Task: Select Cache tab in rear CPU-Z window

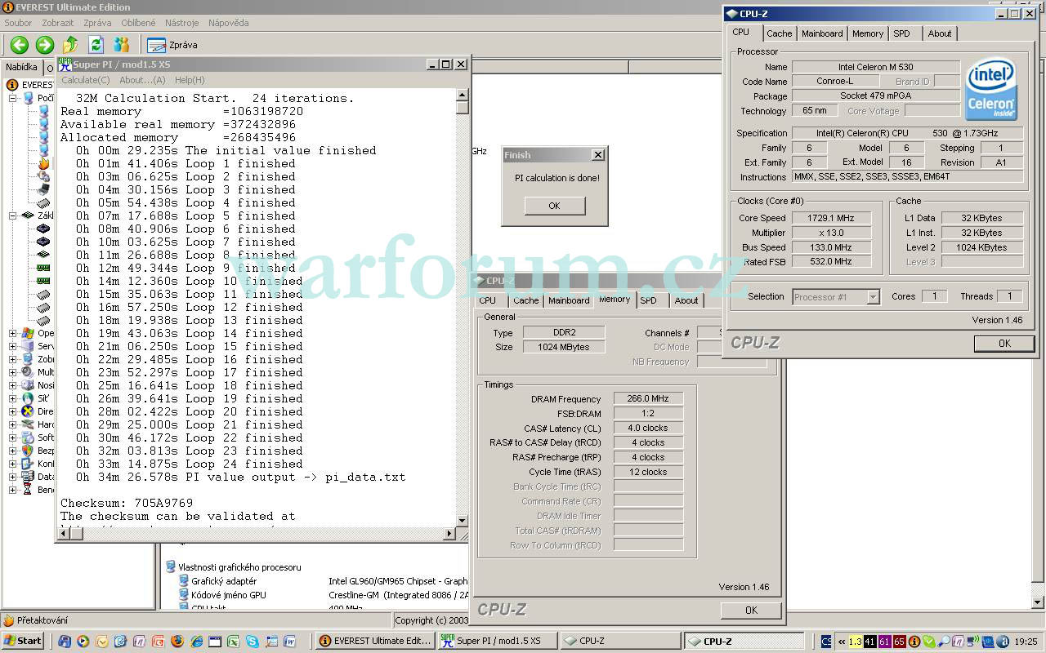Action: 525,300
